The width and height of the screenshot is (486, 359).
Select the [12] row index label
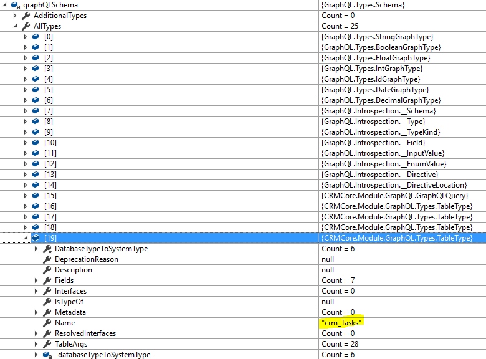tap(50, 164)
